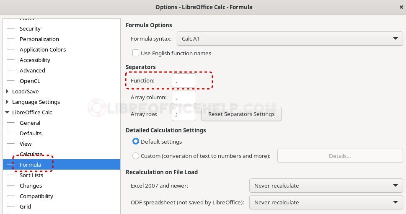Open the Formula syntax dropdown
Viewport: 406px width, 214px height.
pyautogui.click(x=290, y=39)
